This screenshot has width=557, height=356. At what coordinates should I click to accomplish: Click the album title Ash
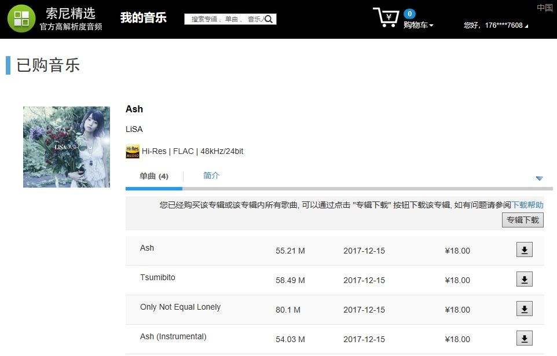(134, 109)
